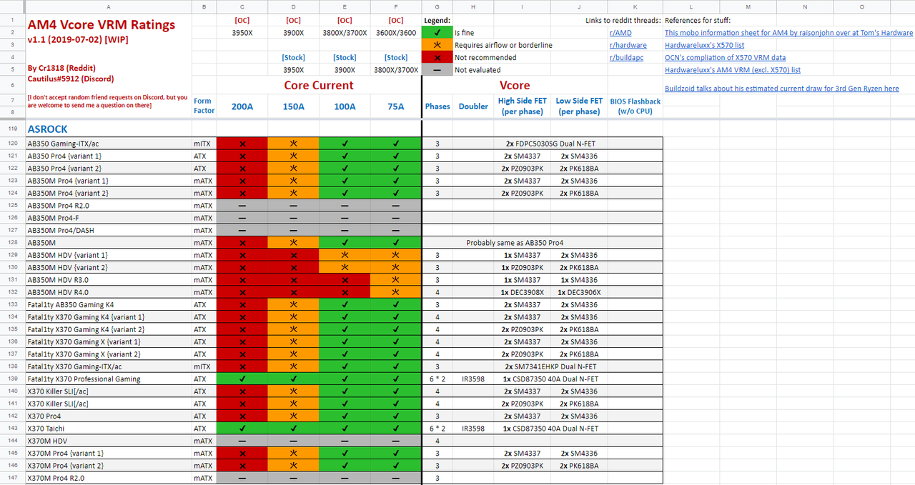This screenshot has width=915, height=485.
Task: Click the 100A column label
Action: click(x=345, y=106)
